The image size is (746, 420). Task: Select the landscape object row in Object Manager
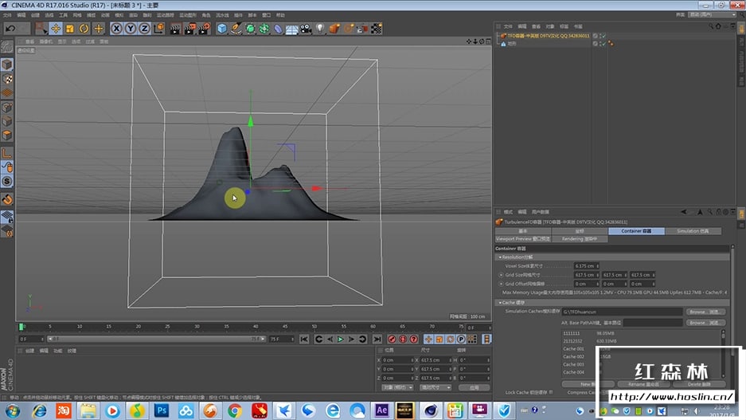(511, 43)
